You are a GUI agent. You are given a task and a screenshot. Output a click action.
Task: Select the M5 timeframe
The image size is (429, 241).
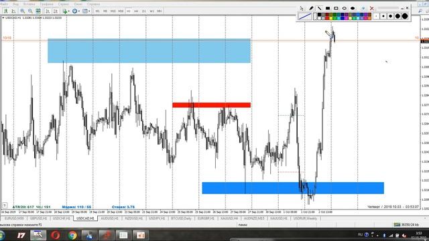pos(105,11)
